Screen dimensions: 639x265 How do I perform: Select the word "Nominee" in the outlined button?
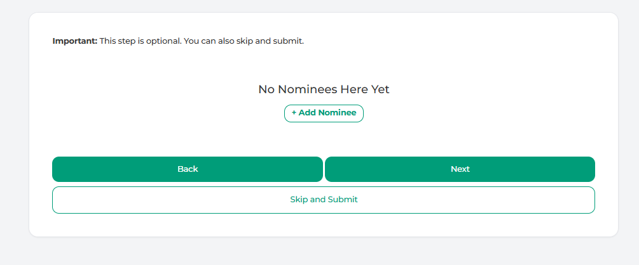(337, 113)
